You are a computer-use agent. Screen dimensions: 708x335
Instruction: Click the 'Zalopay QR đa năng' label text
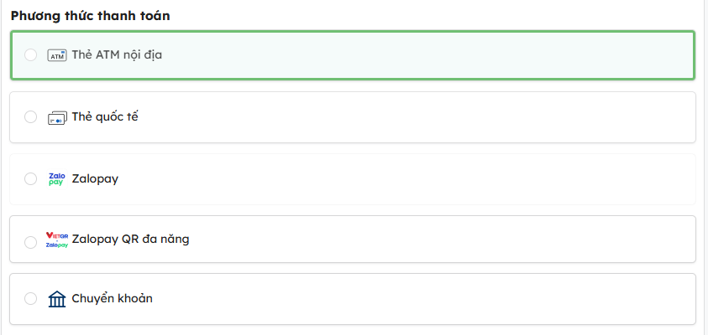(130, 239)
